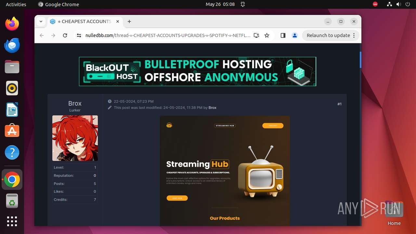Open the Home desktop folder icon
Screen dimensions: 416x234
[394, 213]
